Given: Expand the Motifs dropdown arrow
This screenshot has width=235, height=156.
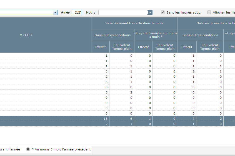Looking at the screenshot, I should pos(150,12).
